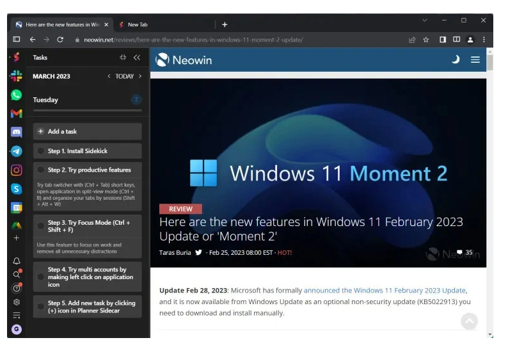Image resolution: width=524 pixels, height=347 pixels.
Task: Click the Tuesday task progress bar
Action: [88, 110]
